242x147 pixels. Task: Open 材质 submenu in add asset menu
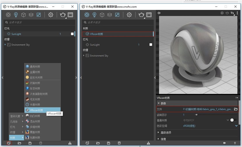pyautogui.click(x=17, y=138)
